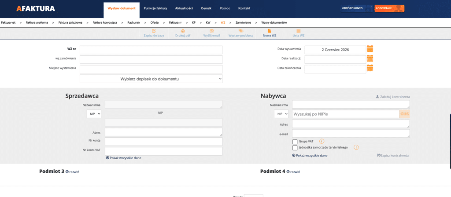Open the Kontakt menu item
Viewport: 451px width, 197px height.
(x=244, y=8)
